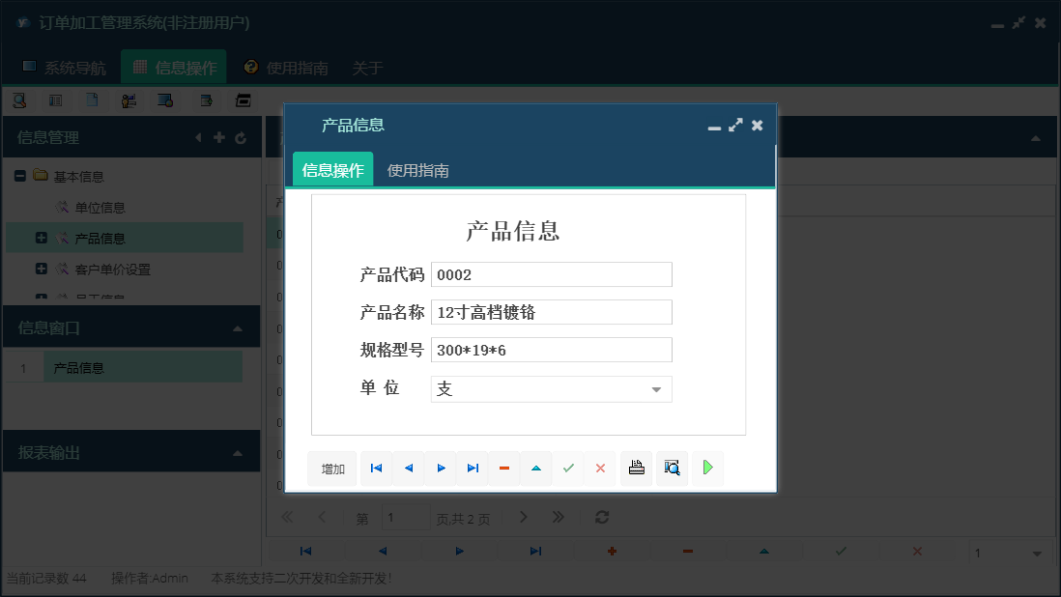Refresh the data grid pagination
Screen dimensions: 1061x597
[601, 517]
